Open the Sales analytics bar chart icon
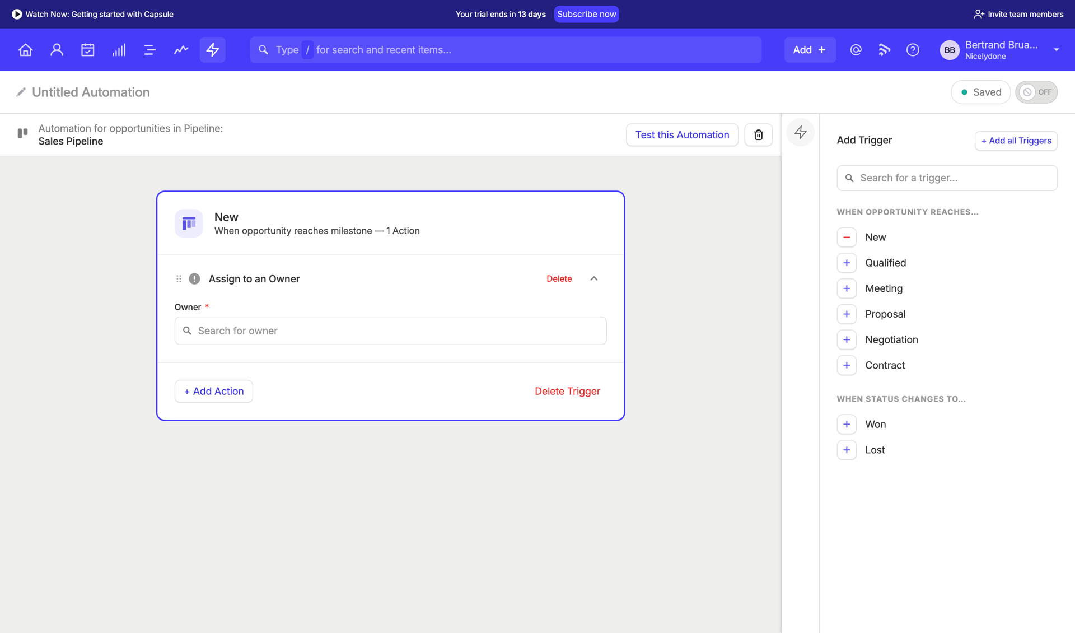 119,50
